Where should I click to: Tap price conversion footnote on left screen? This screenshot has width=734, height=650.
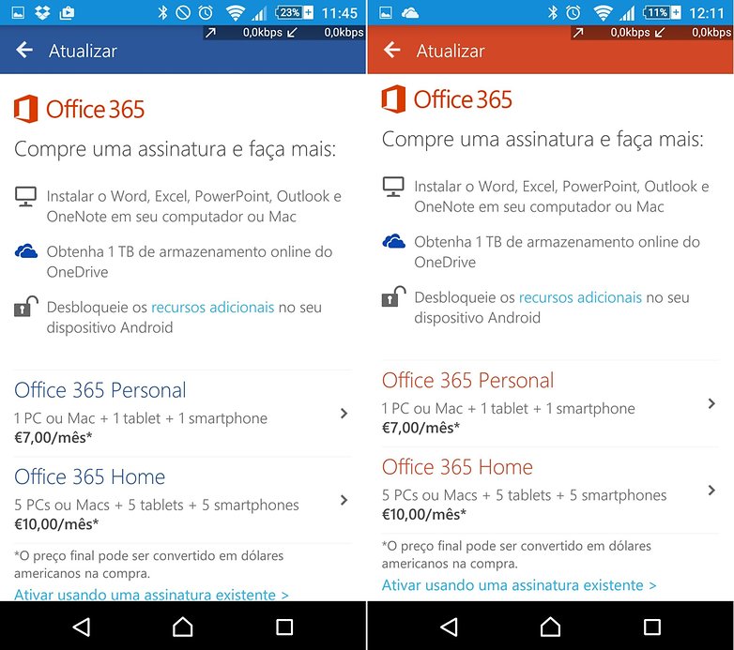[x=148, y=565]
